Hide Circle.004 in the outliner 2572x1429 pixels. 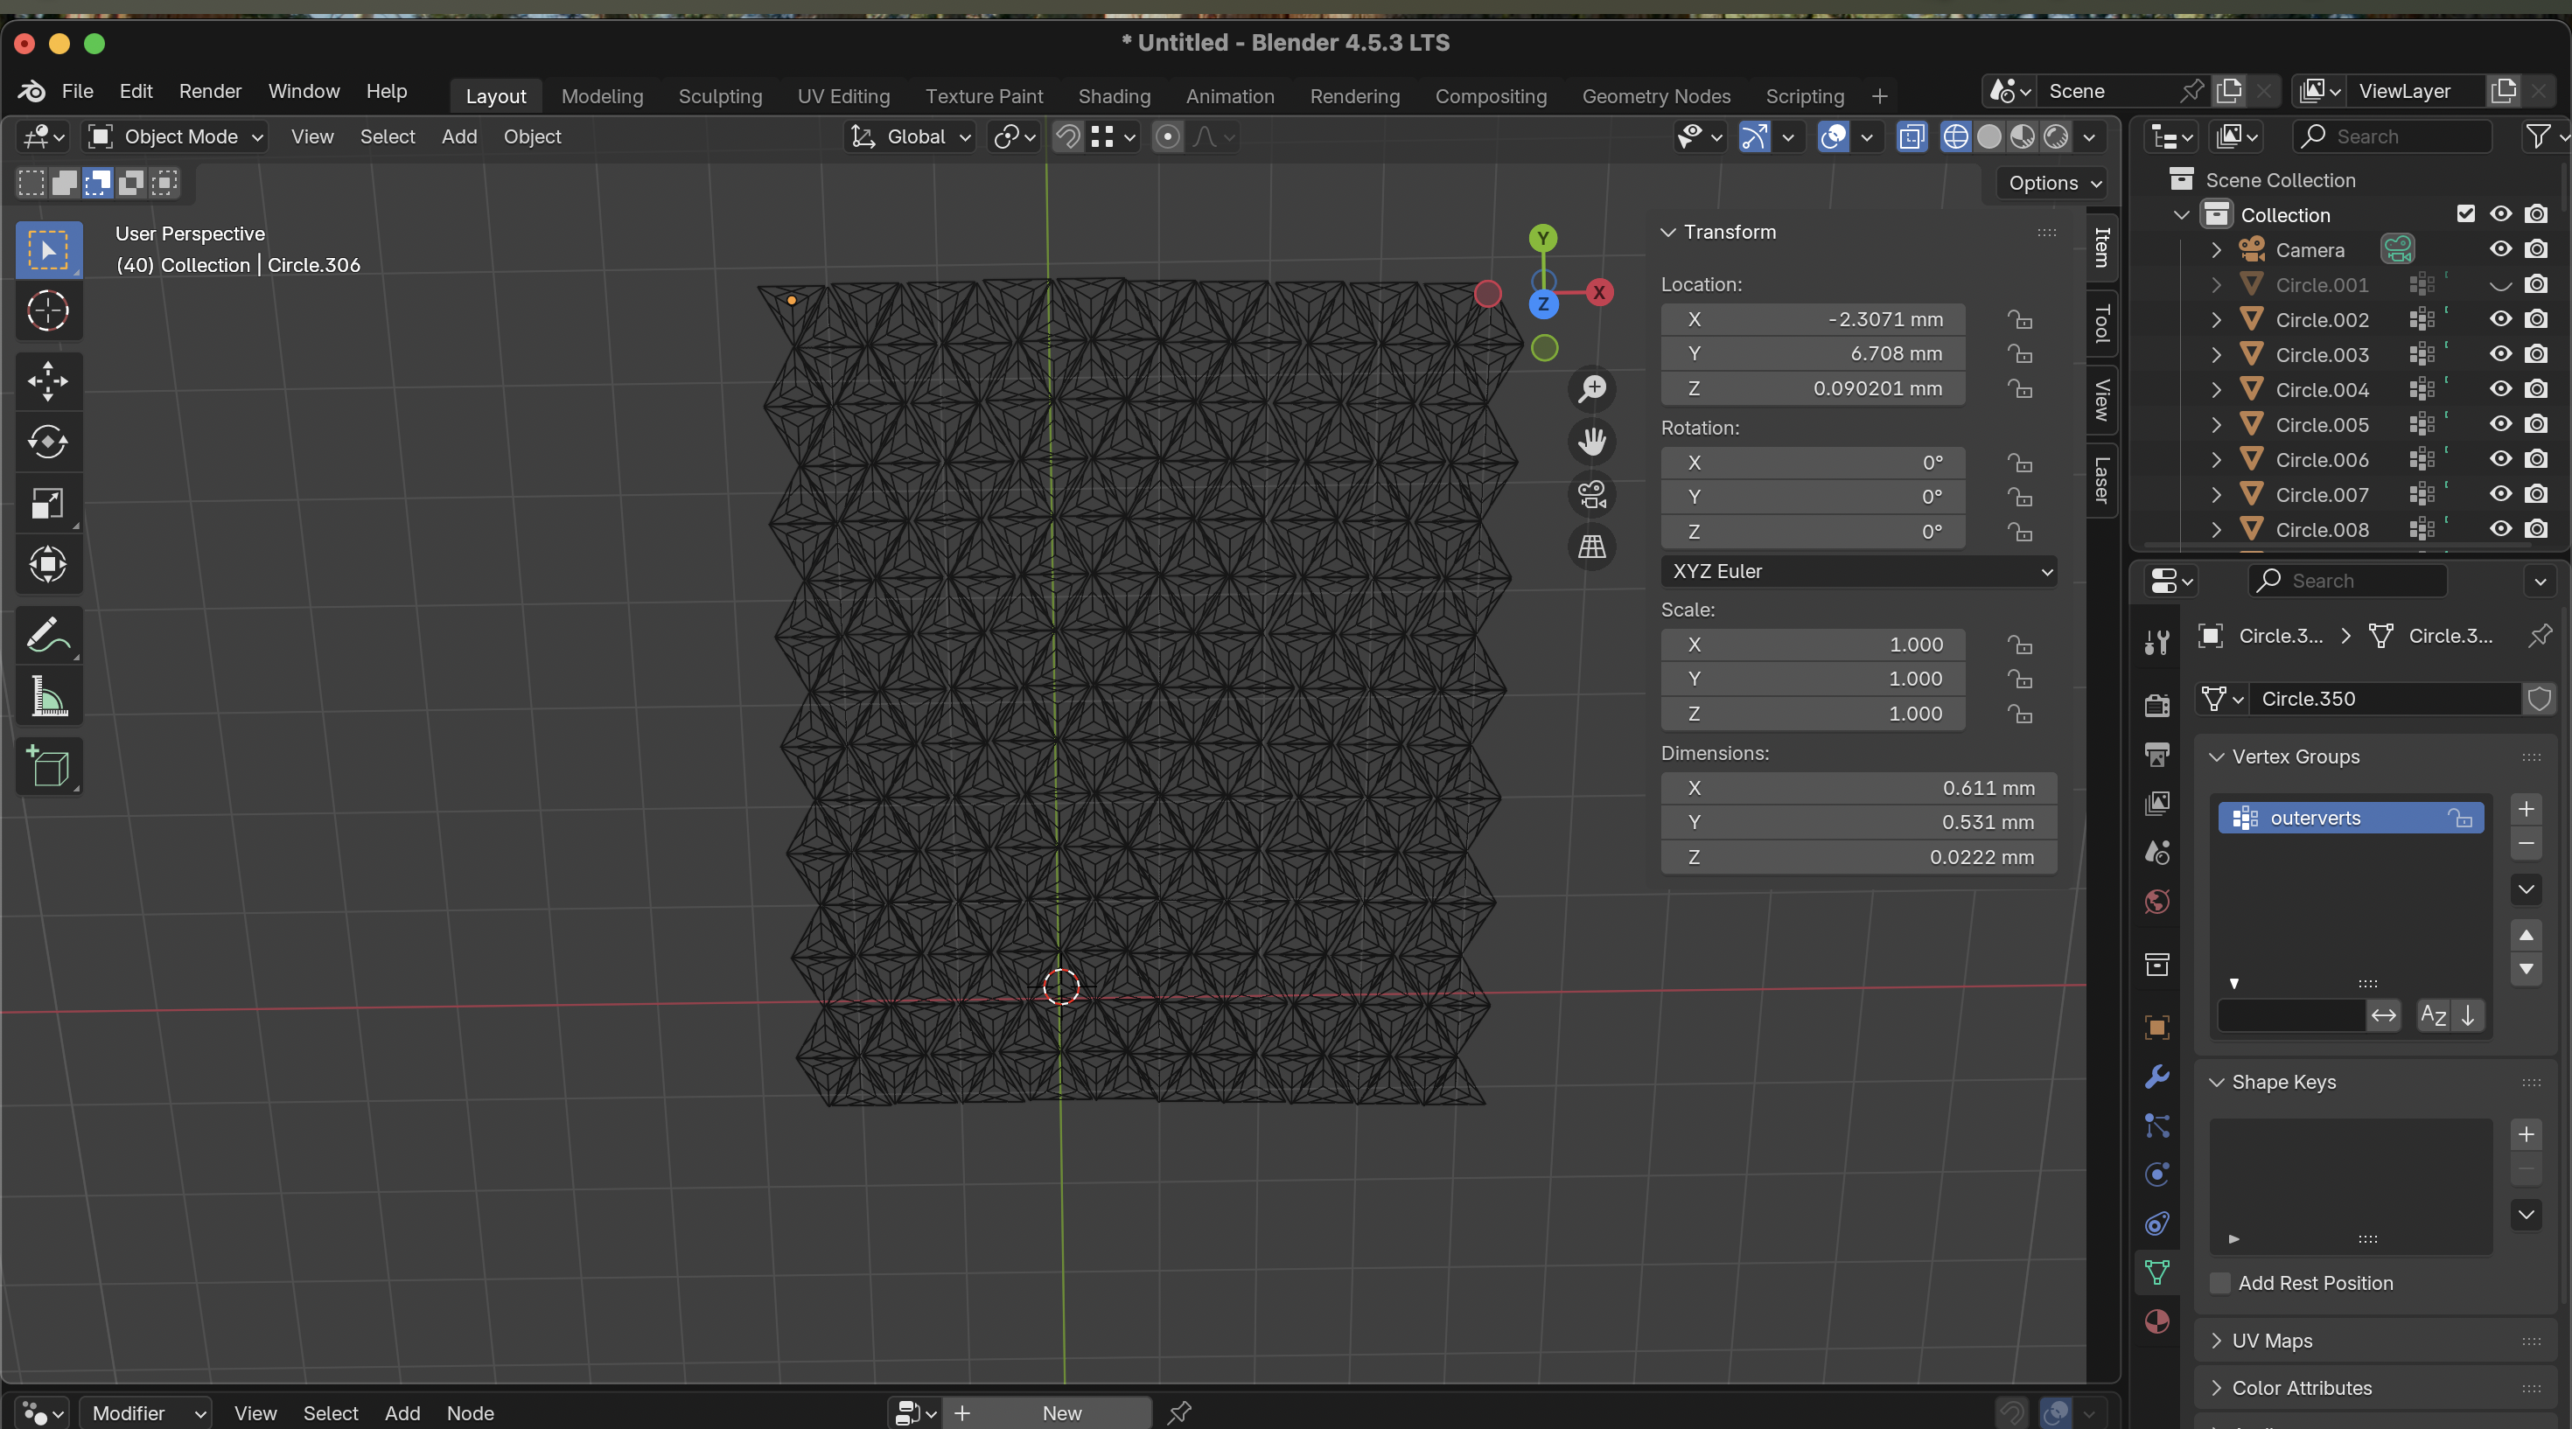(2500, 389)
